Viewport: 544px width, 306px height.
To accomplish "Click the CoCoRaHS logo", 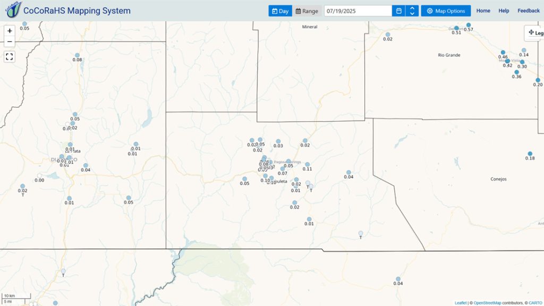I will tap(13, 10).
